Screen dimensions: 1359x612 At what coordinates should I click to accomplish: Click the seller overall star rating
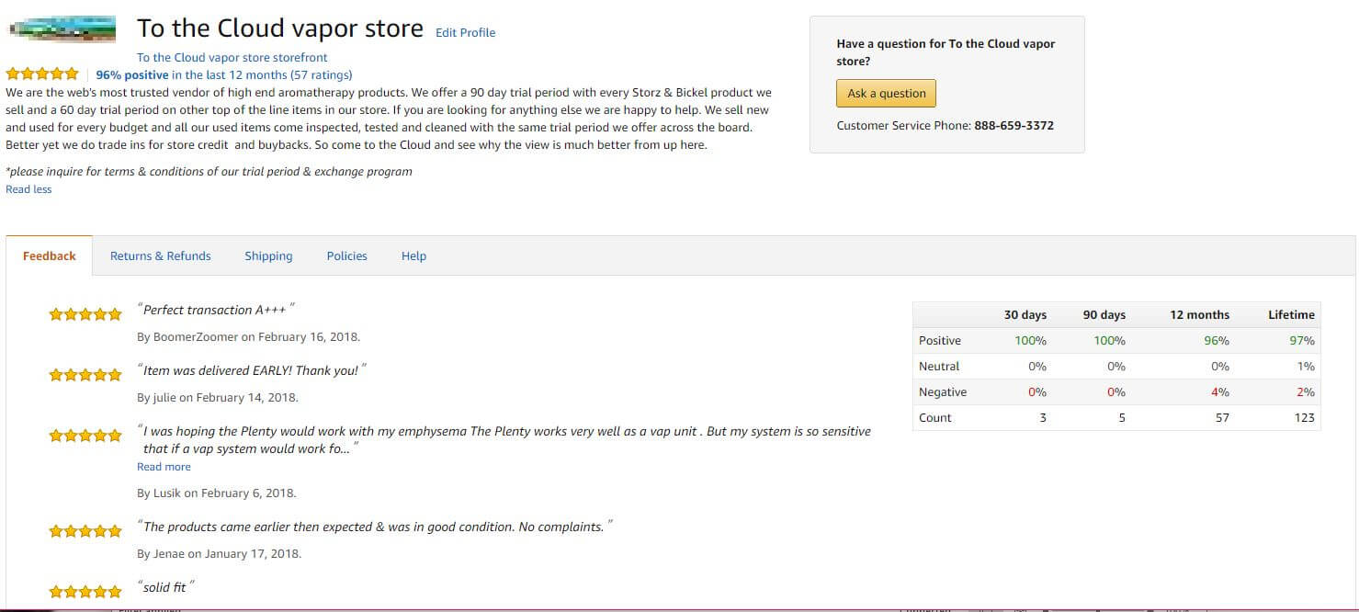click(x=42, y=74)
